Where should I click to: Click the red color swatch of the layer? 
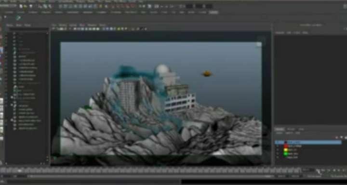point(286,146)
